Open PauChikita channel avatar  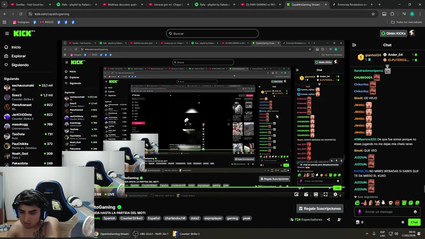7,146
